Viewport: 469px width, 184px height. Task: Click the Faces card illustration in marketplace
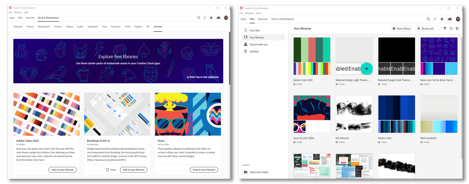[x=188, y=114]
